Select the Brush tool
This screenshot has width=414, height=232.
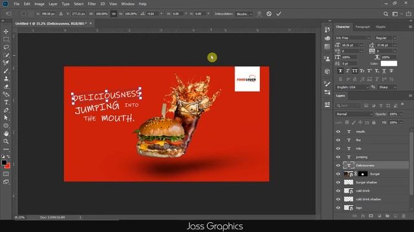pos(6,71)
